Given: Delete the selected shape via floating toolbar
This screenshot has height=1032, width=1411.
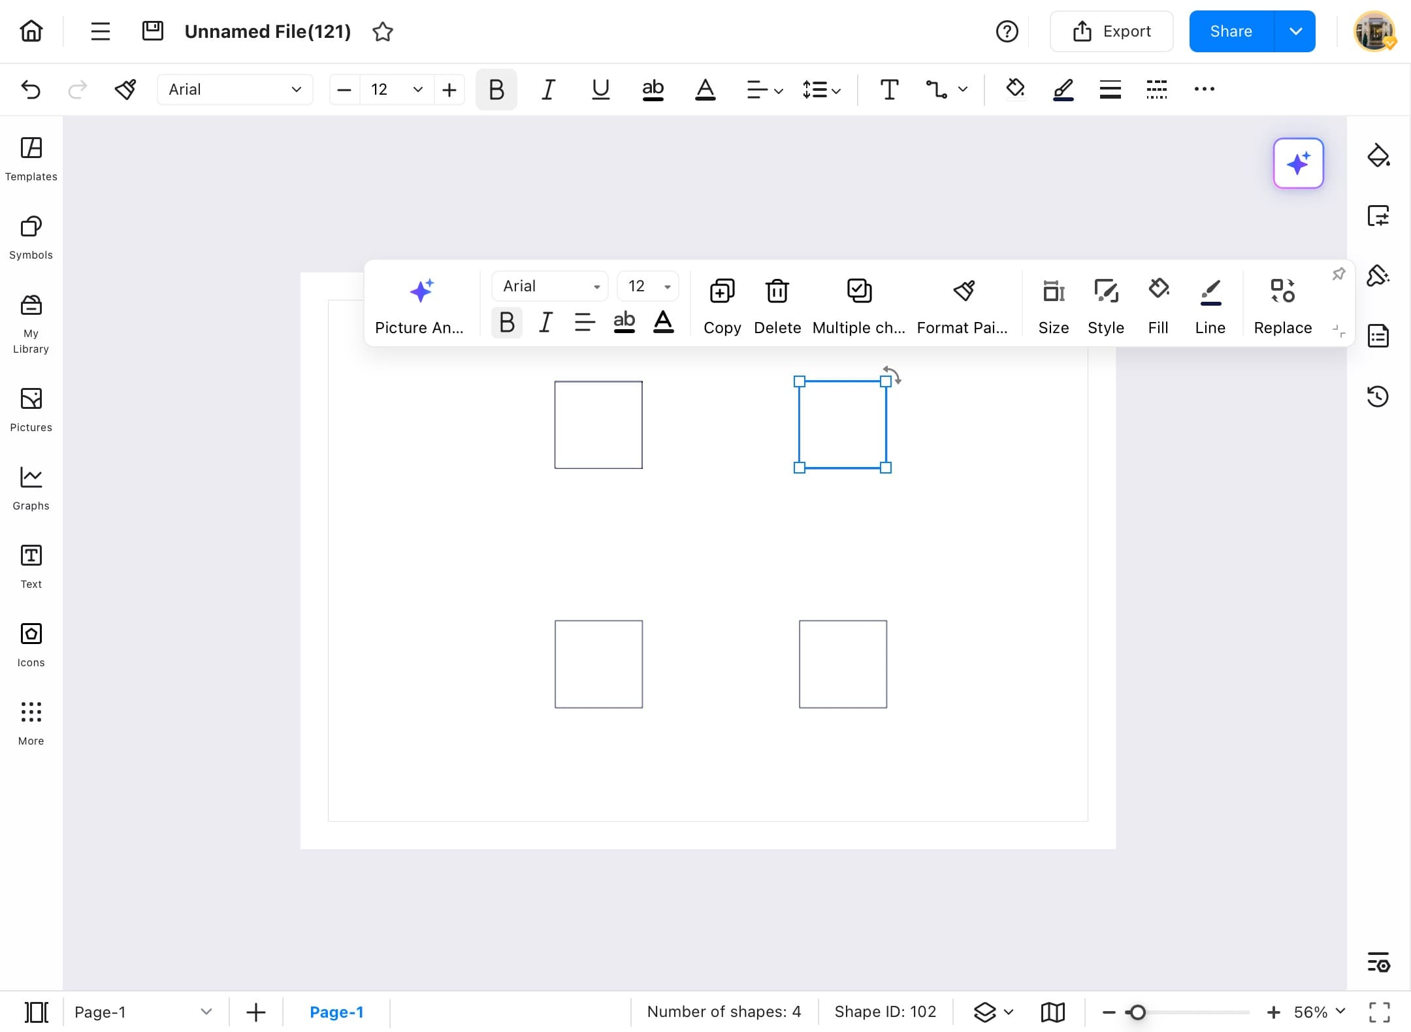Looking at the screenshot, I should coord(777,305).
